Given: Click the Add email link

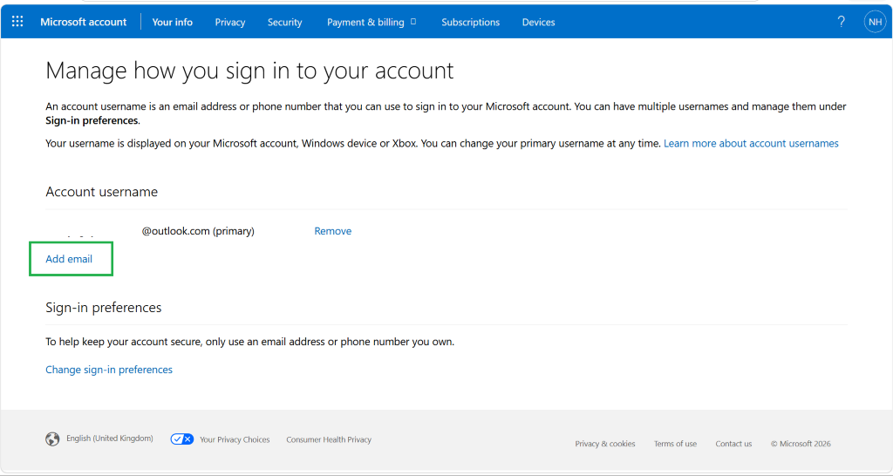Looking at the screenshot, I should (69, 259).
